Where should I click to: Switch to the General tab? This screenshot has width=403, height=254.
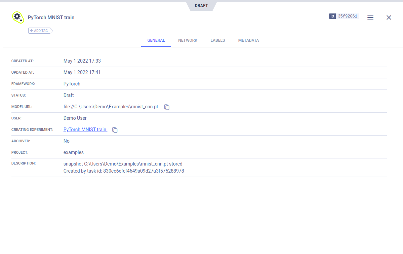point(156,40)
